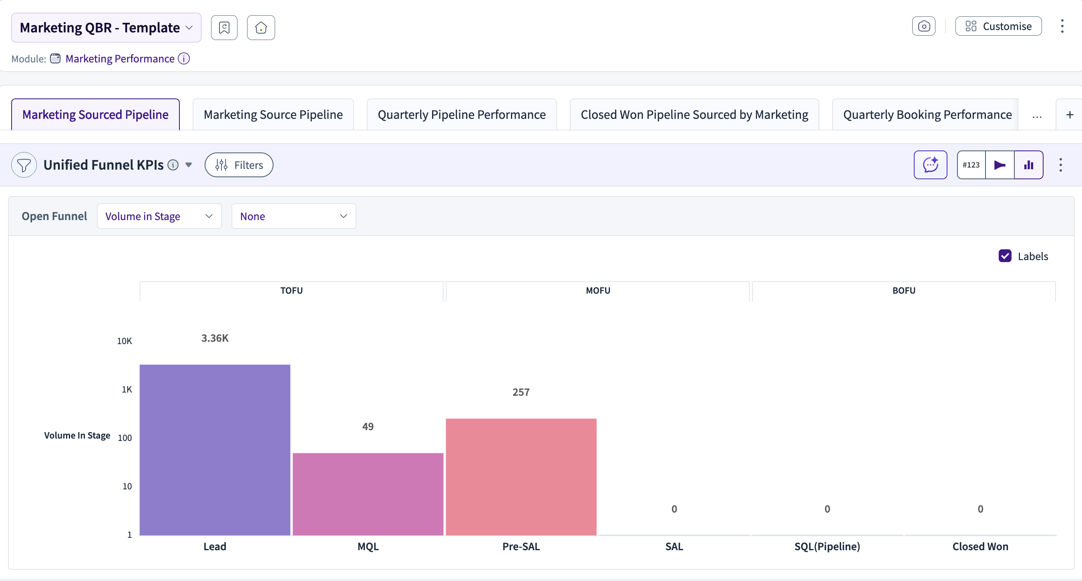Click the purple Lead bar in the chart
The height and width of the screenshot is (581, 1082).
coord(215,449)
